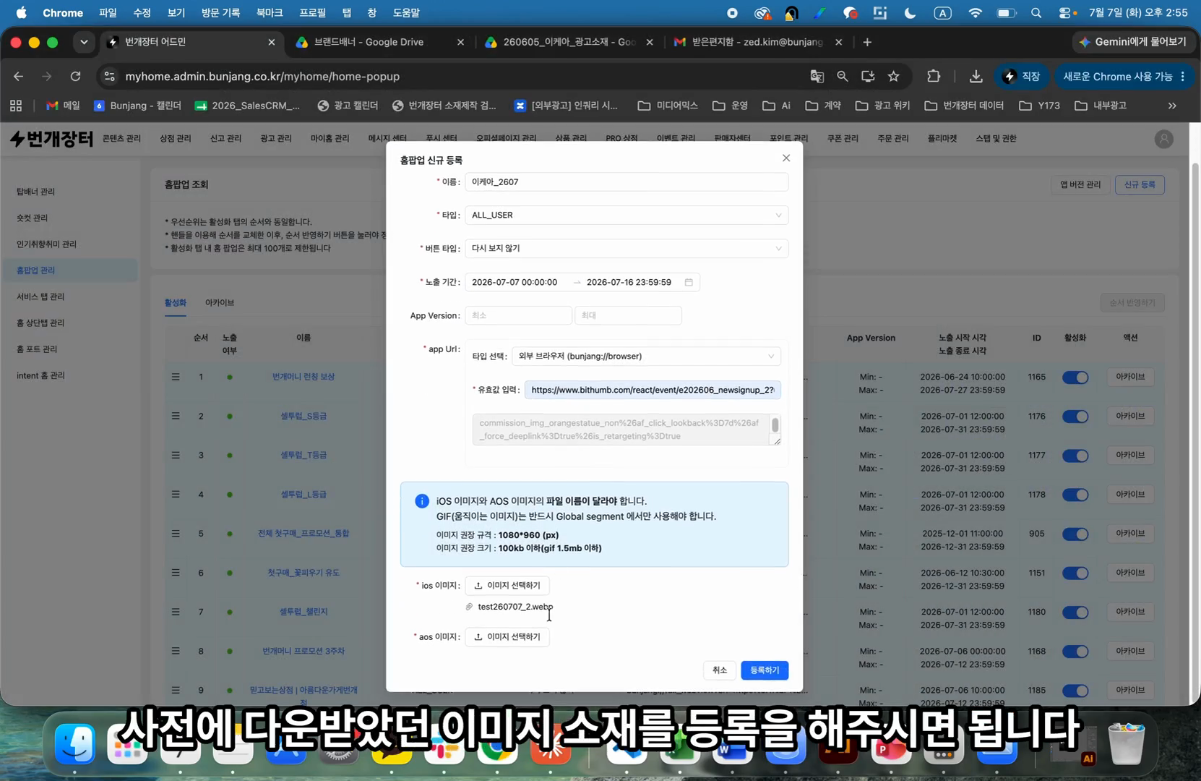Click the start date 2026-07-07 00:00:00
Image resolution: width=1201 pixels, height=781 pixels.
[515, 282]
